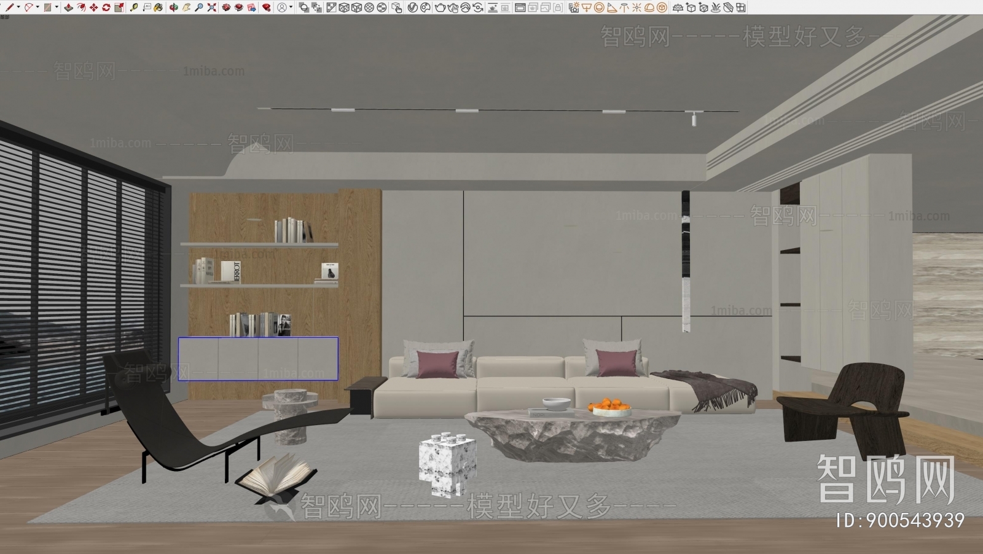
Task: Add a V-Ray IES light
Action: pyautogui.click(x=624, y=7)
